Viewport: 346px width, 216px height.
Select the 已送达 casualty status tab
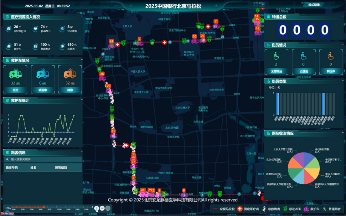[x=303, y=71]
